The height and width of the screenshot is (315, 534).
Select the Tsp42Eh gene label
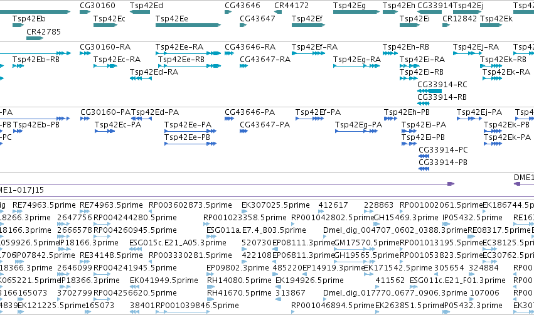coord(399,6)
